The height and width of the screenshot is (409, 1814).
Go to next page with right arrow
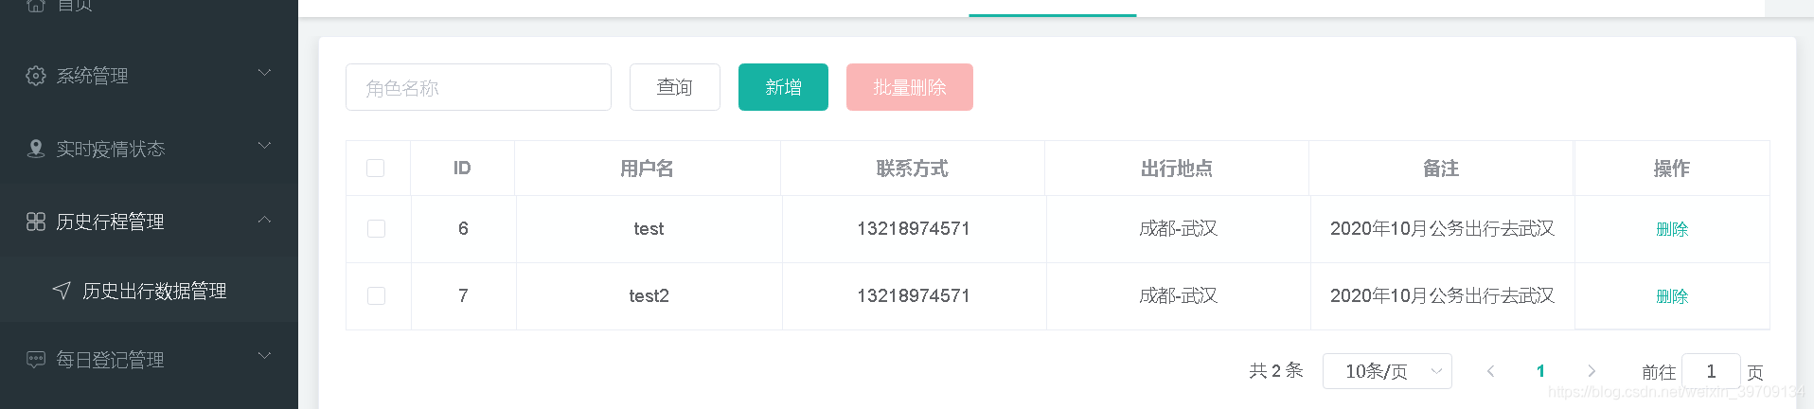click(1592, 371)
